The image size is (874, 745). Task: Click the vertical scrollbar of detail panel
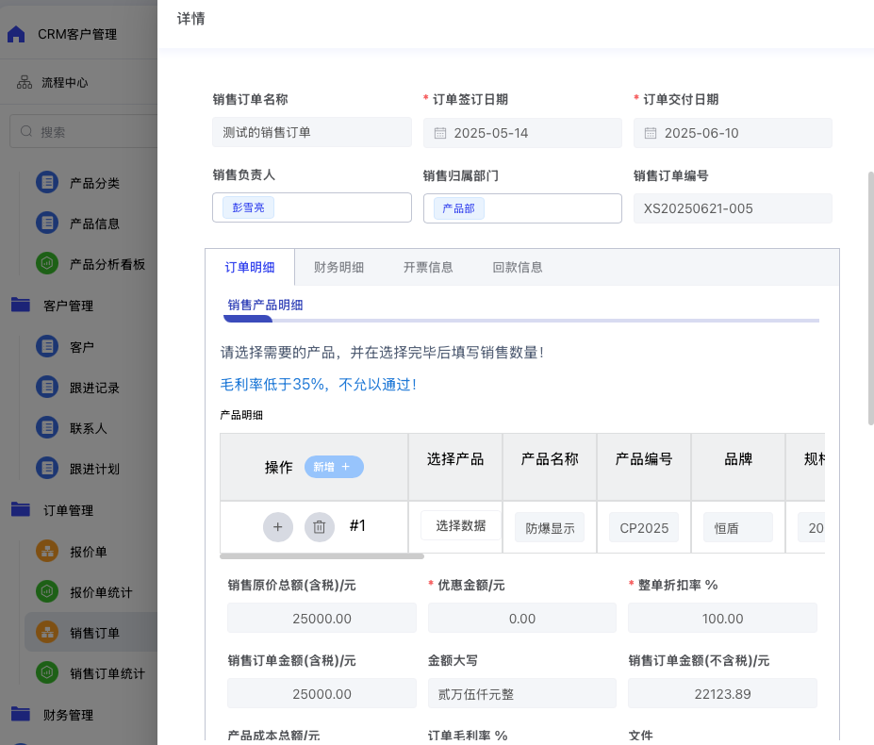[x=870, y=298]
